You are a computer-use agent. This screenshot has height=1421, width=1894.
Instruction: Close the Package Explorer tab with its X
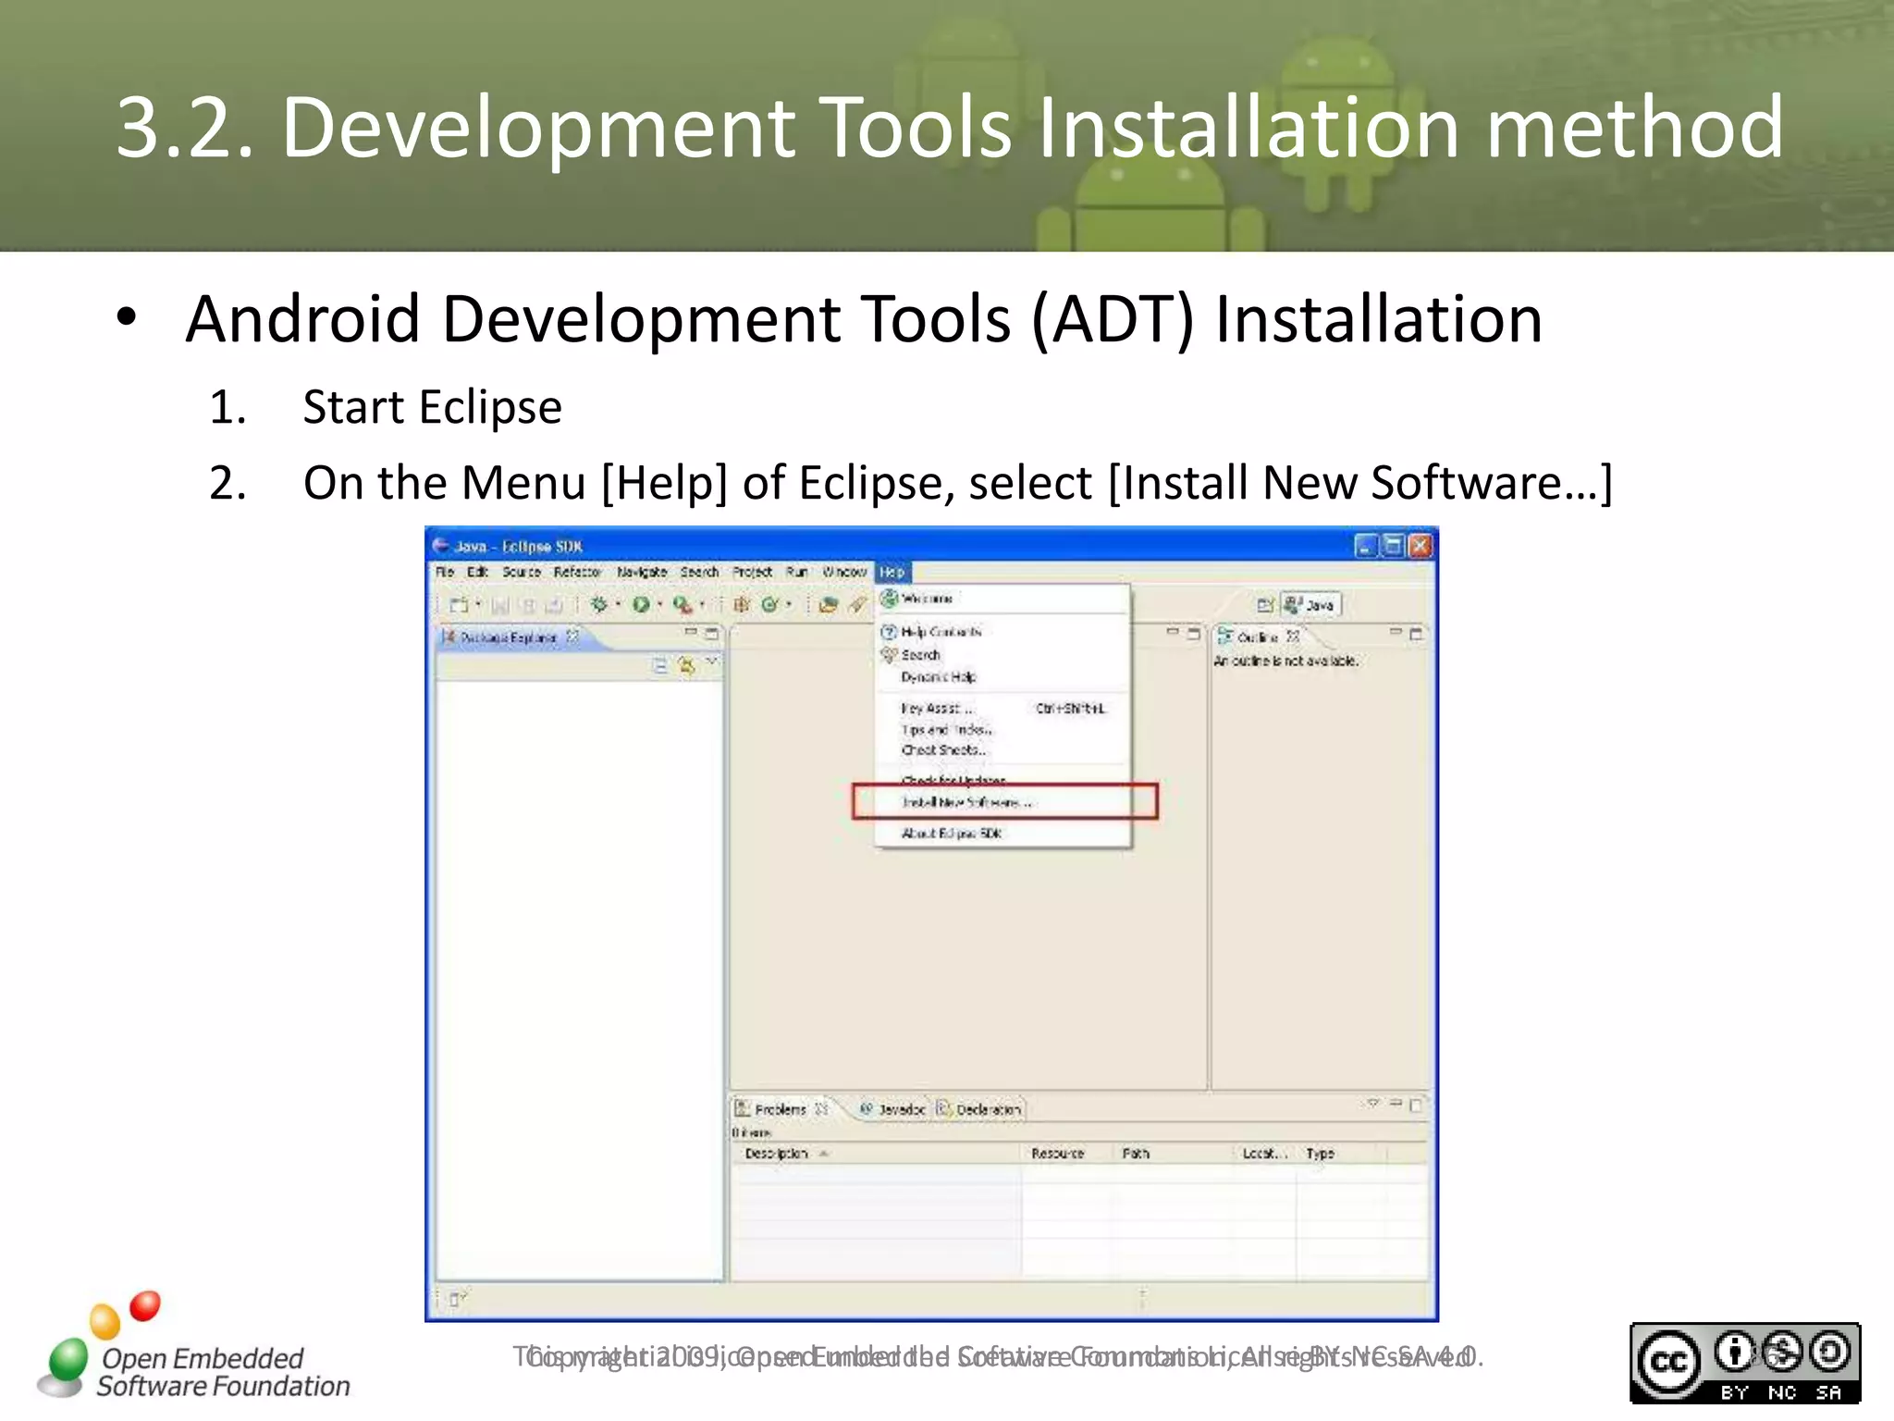click(x=572, y=636)
